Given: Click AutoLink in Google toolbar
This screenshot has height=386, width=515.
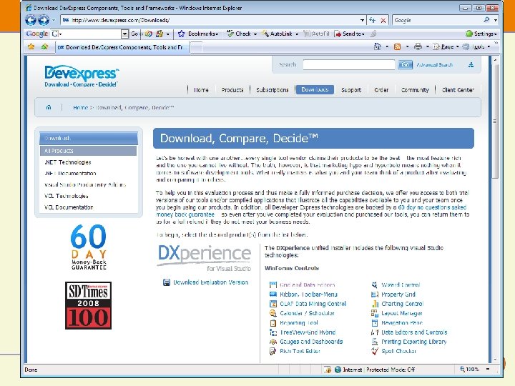Looking at the screenshot, I should pyautogui.click(x=280, y=34).
